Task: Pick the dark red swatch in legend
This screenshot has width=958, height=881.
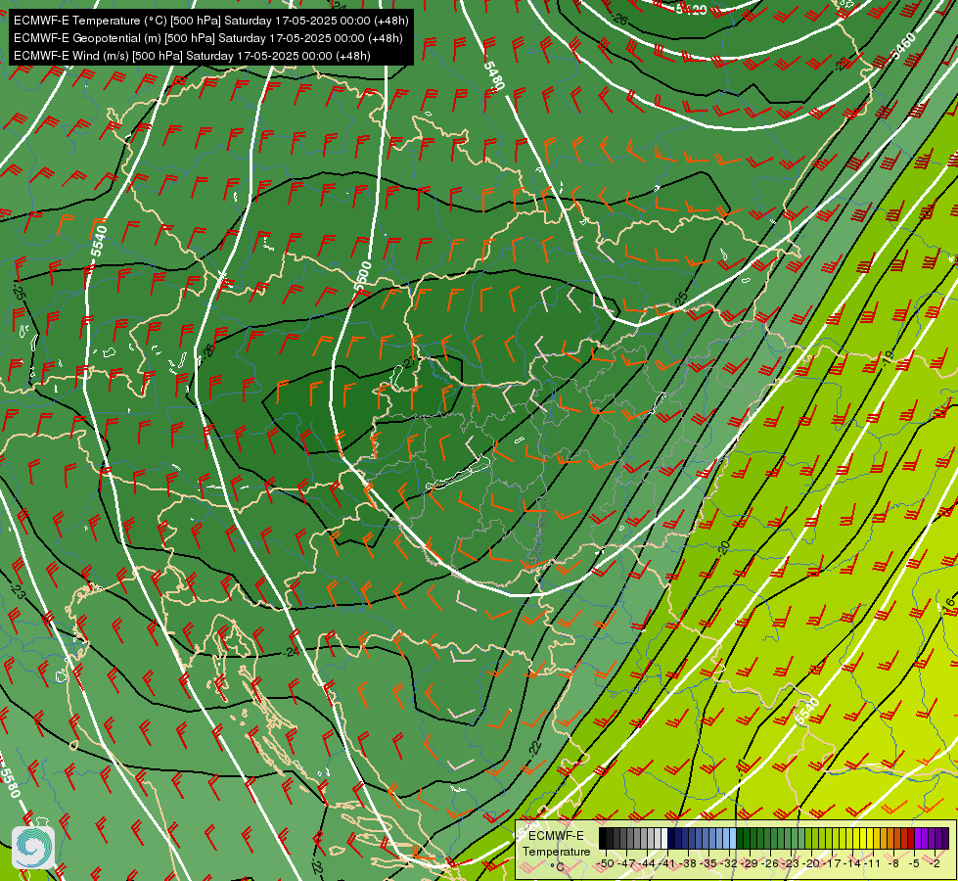Action: coord(911,838)
